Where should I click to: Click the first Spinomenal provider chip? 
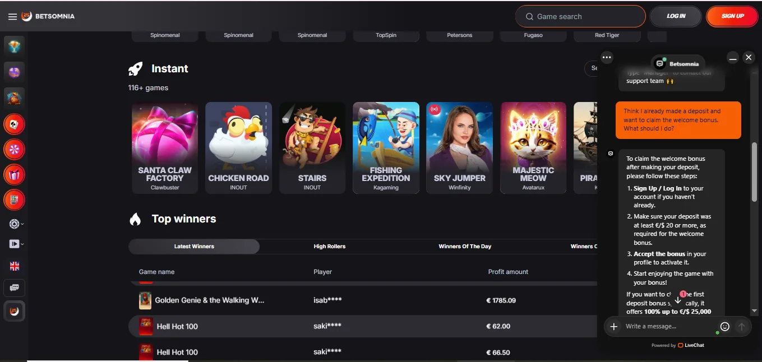[165, 35]
